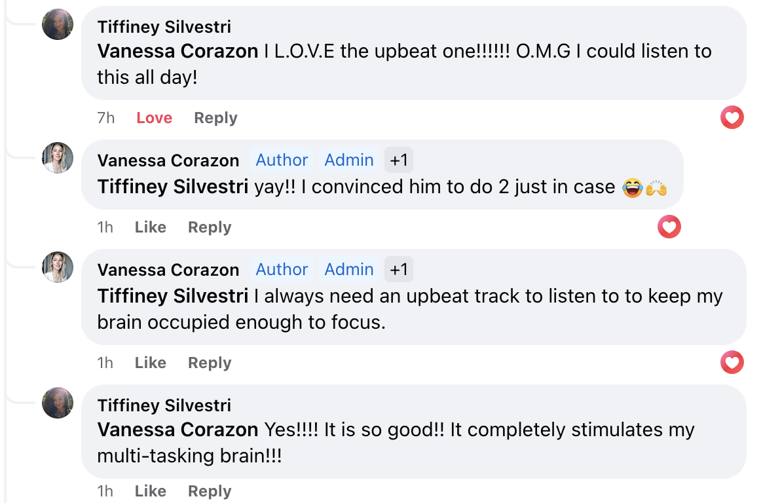This screenshot has height=503, width=782.
Task: Open the Tiffiney Silvestri mention in the 'yay!!' comment
Action: tap(172, 187)
